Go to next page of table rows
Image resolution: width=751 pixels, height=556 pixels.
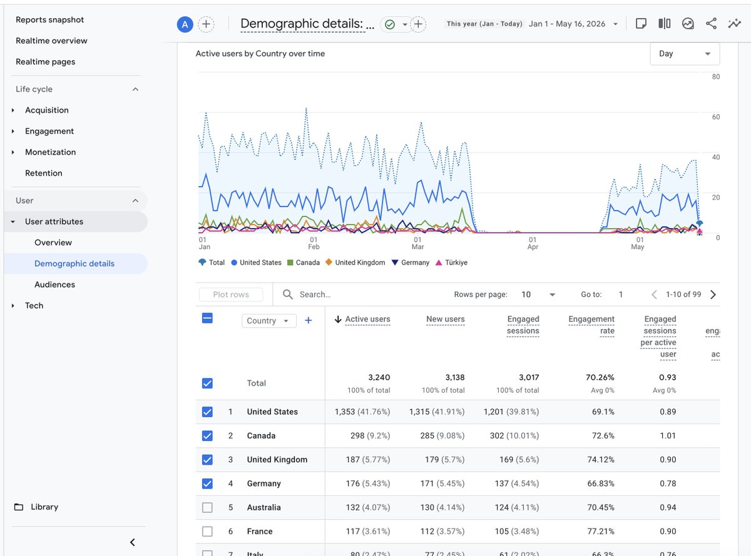(x=713, y=295)
